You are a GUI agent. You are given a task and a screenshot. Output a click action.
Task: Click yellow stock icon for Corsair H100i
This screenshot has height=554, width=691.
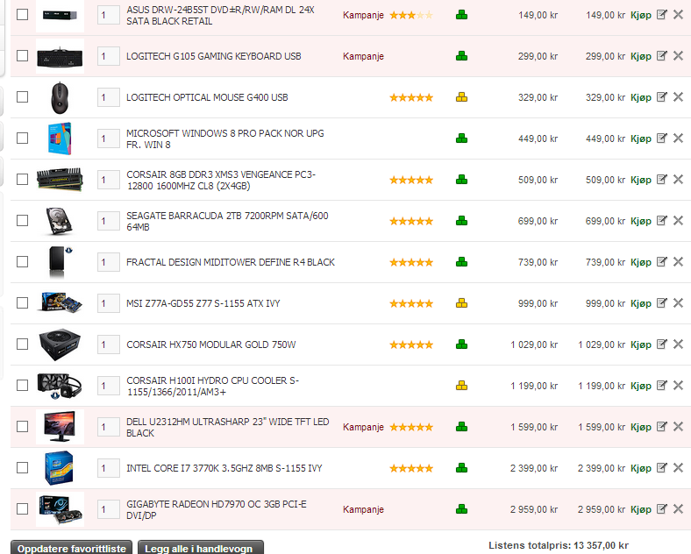[x=461, y=386]
